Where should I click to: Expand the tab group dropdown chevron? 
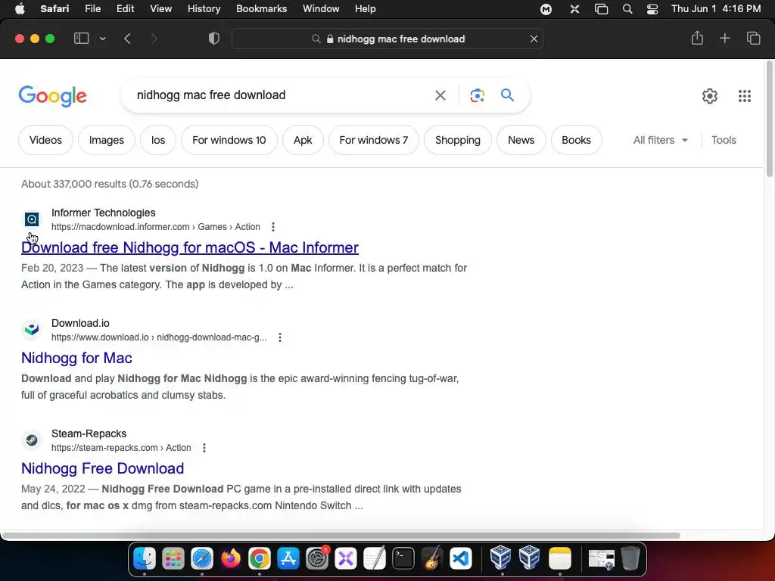pos(103,39)
